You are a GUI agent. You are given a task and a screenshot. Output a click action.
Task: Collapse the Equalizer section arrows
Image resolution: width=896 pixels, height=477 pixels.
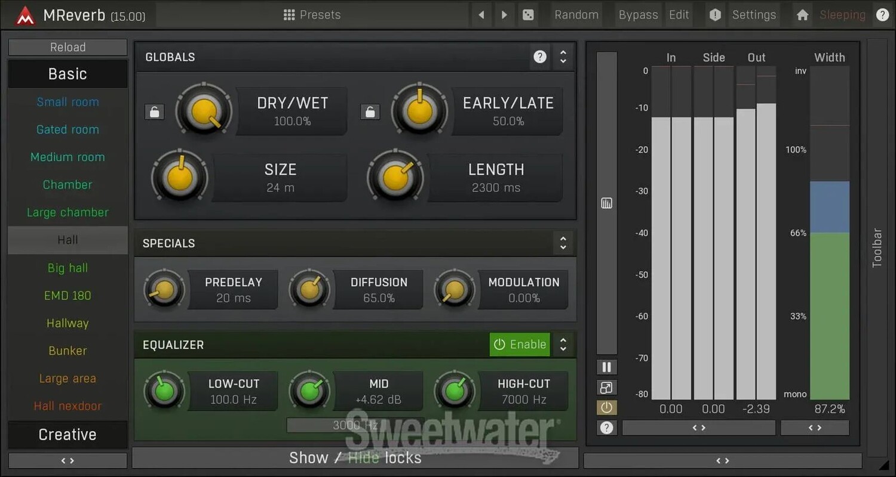563,345
